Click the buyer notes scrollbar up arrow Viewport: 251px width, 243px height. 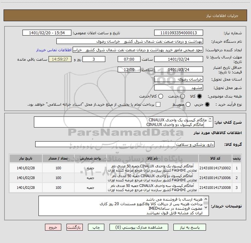206,199
